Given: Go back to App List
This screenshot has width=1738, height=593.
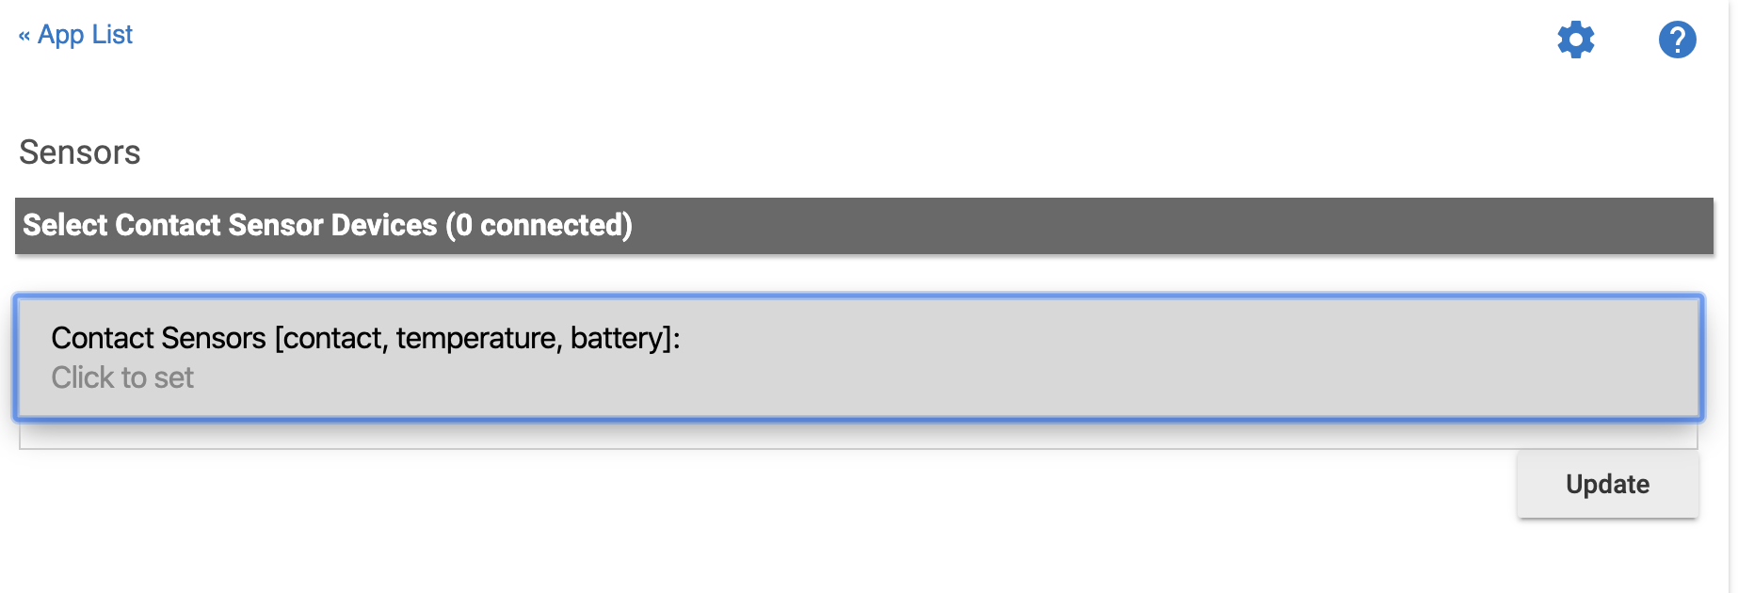Looking at the screenshot, I should click(75, 35).
